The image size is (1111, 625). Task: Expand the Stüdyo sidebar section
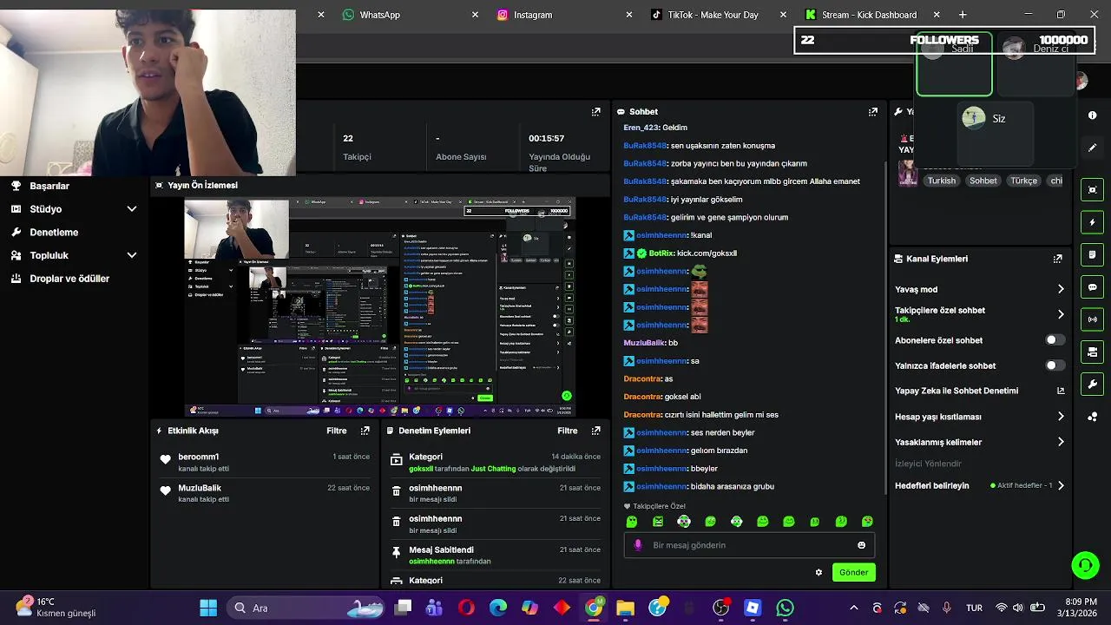(x=132, y=209)
